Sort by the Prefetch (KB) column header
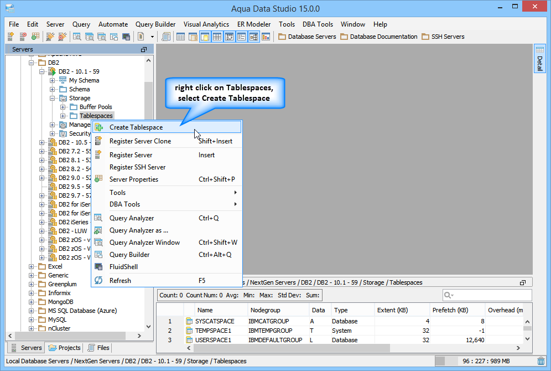This screenshot has width=551, height=371. 457,310
